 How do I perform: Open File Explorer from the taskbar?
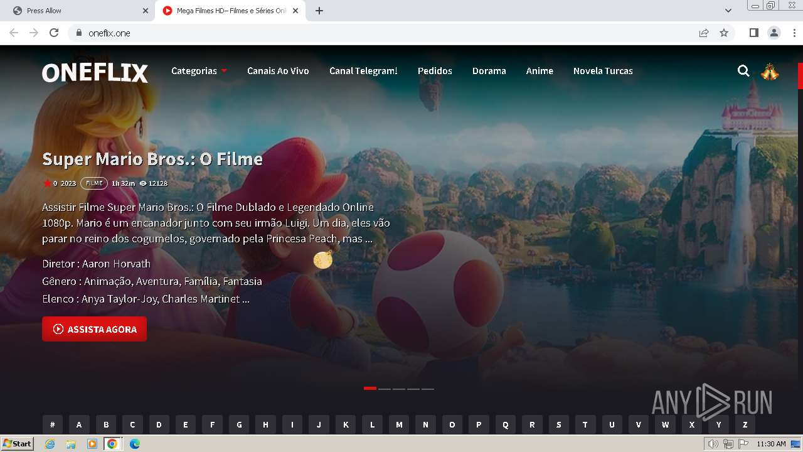click(x=71, y=444)
